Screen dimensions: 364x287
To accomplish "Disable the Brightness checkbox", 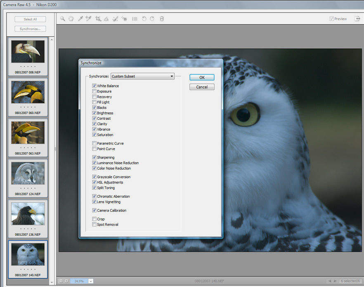I will (x=94, y=113).
